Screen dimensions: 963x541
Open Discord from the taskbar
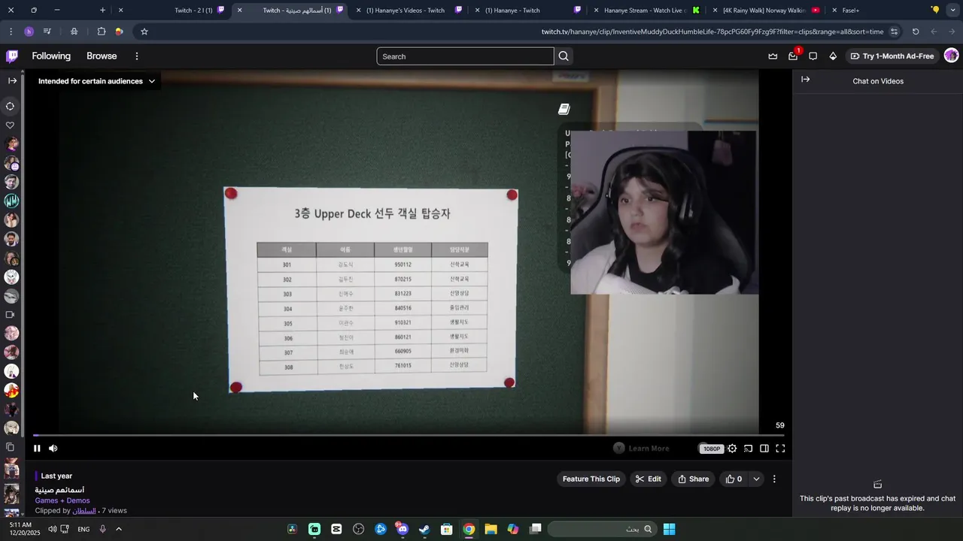402,529
